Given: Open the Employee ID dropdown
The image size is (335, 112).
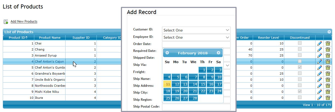Looking at the screenshot, I should [196, 37].
